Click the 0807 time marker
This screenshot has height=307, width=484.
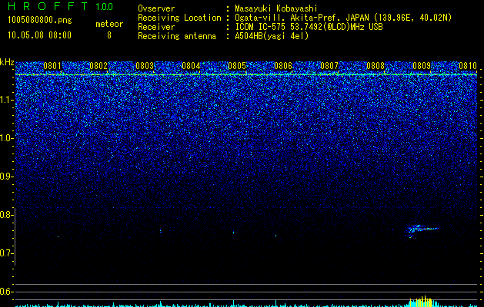tap(329, 66)
